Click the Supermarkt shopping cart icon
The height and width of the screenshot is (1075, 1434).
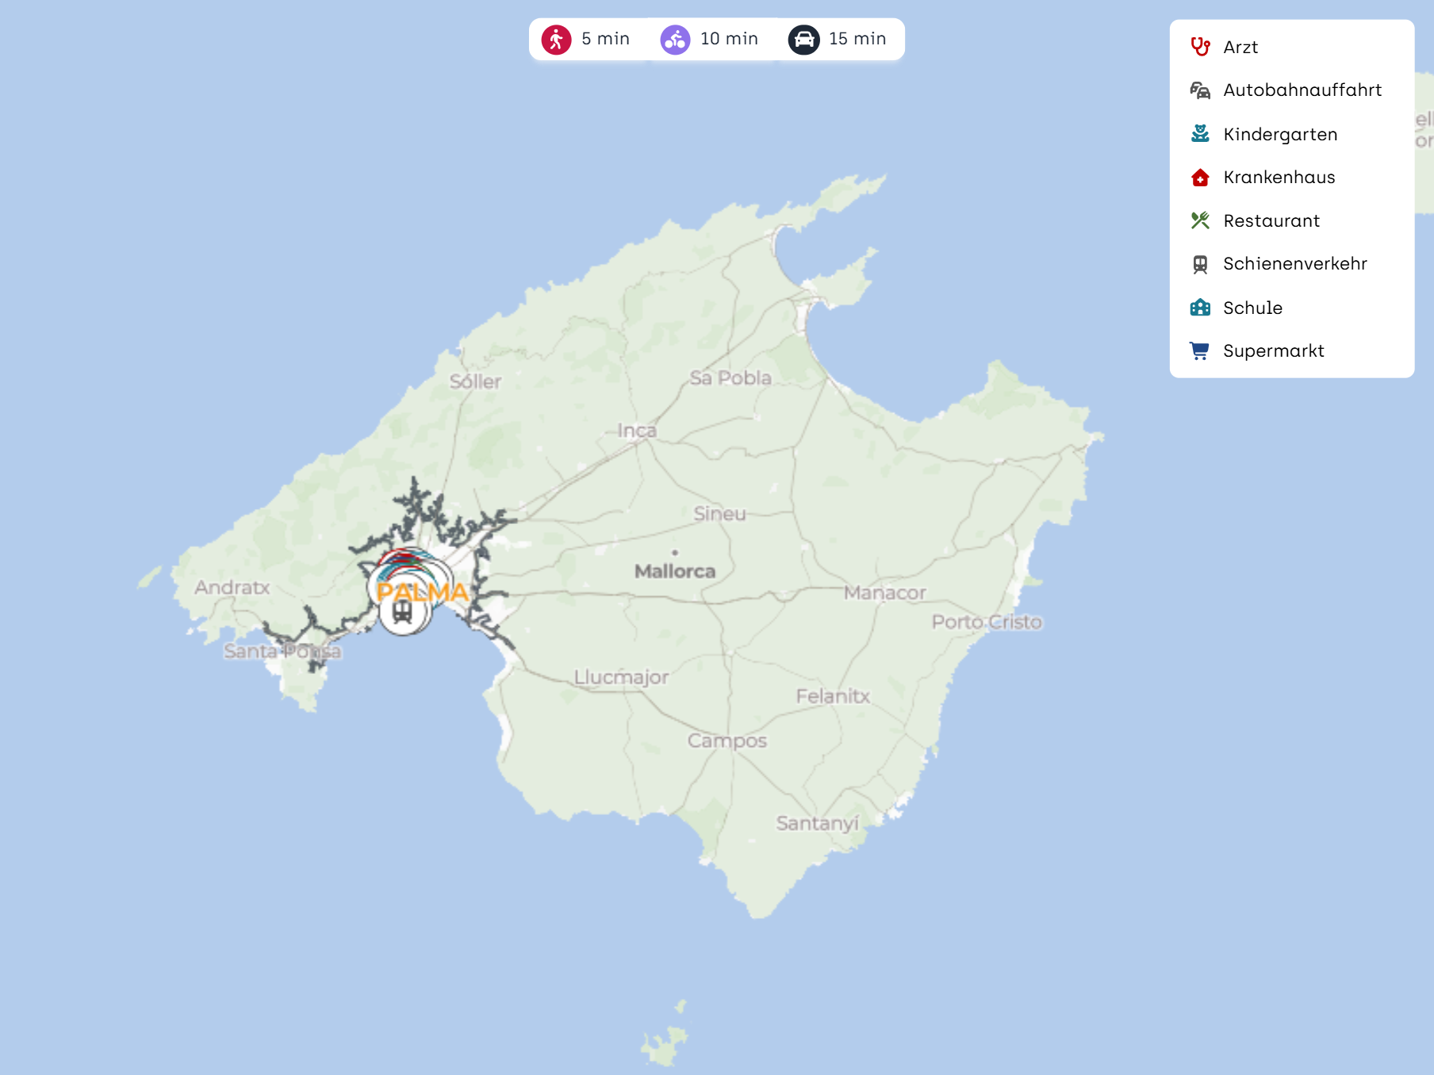[1200, 350]
